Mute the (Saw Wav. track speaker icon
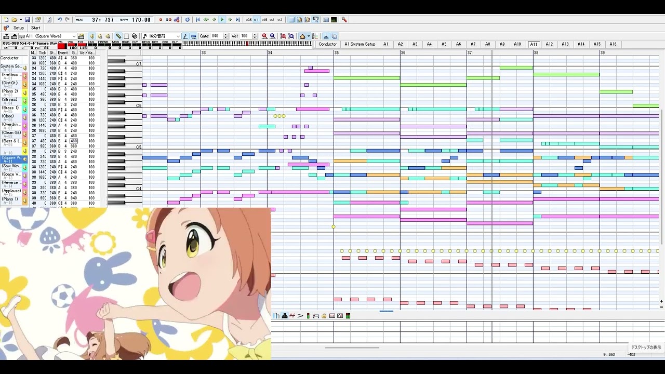 (x=24, y=168)
